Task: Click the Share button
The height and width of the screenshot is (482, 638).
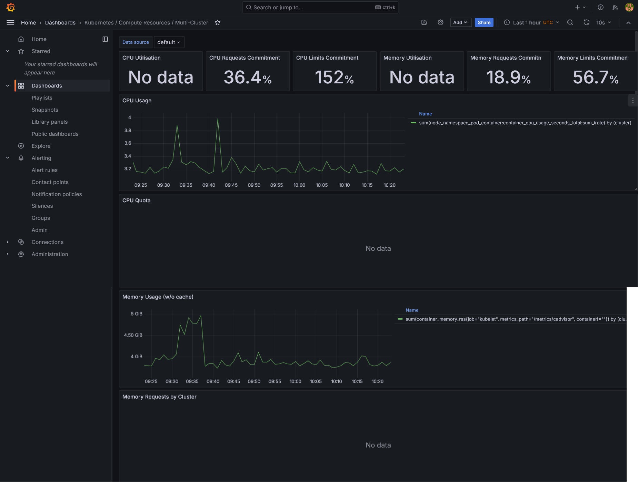Action: click(x=484, y=22)
